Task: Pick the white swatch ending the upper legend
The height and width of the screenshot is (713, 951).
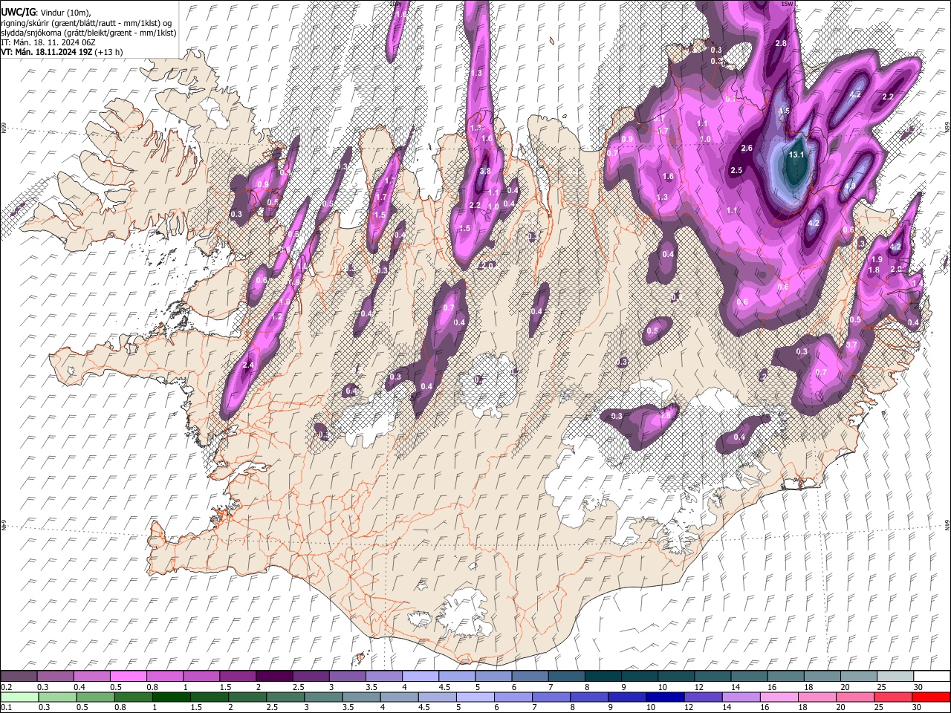Action: 931,677
